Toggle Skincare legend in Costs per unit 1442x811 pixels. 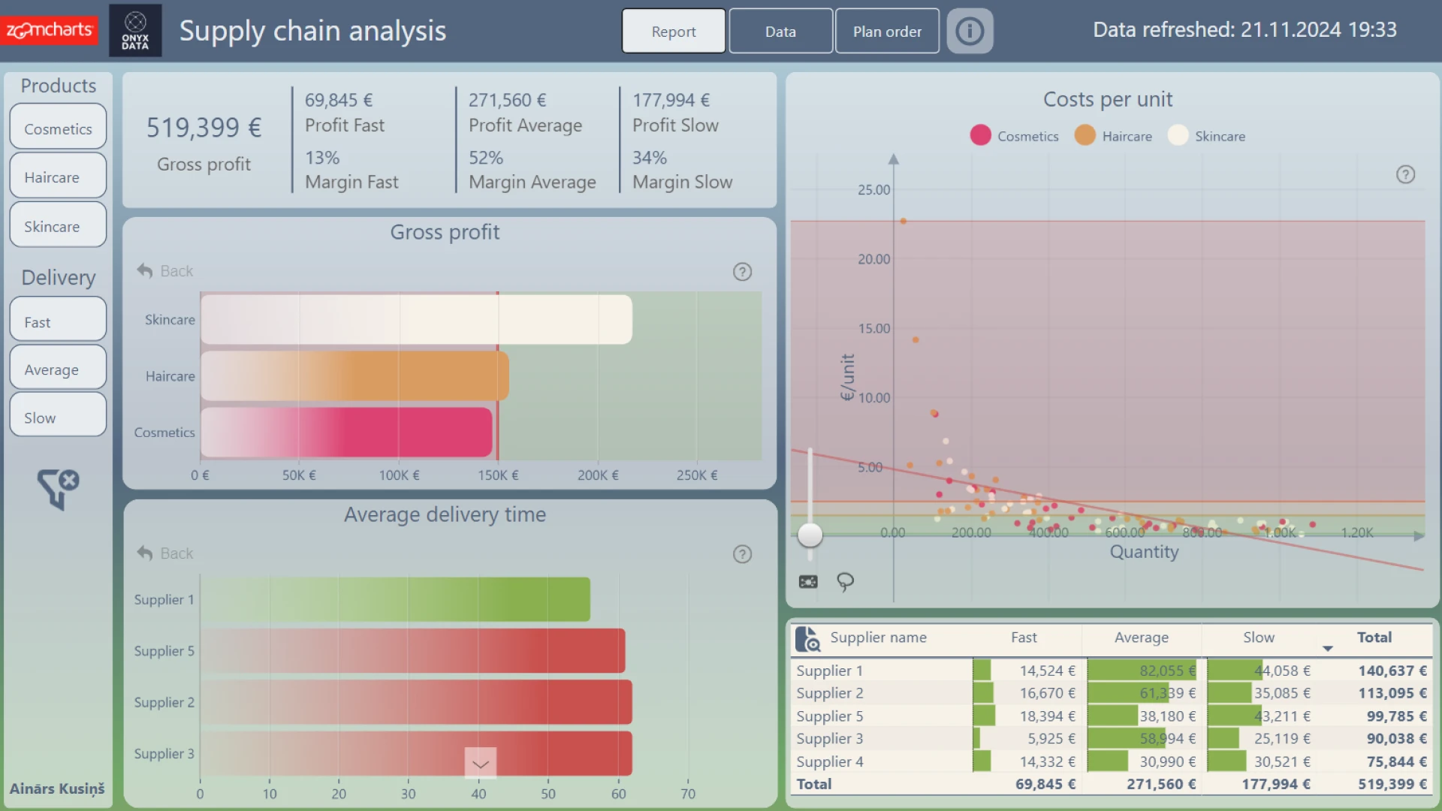[1207, 136]
